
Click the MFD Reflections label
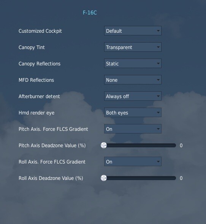[36, 80]
